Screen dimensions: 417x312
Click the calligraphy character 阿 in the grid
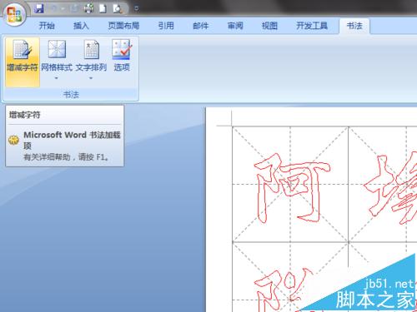[x=292, y=188]
